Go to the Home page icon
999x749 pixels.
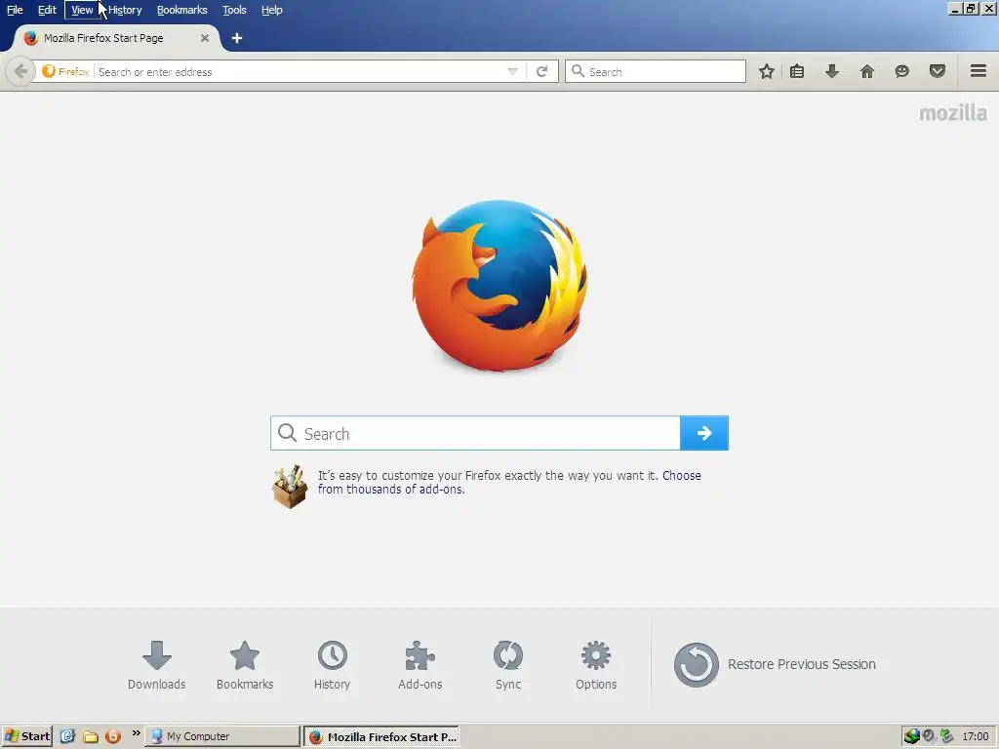(x=867, y=71)
